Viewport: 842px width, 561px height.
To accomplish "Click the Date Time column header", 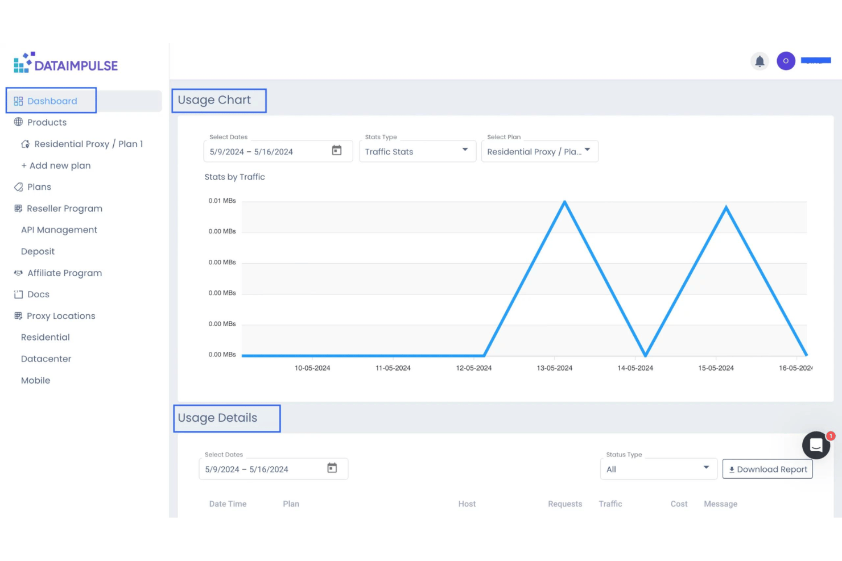I will click(x=228, y=504).
